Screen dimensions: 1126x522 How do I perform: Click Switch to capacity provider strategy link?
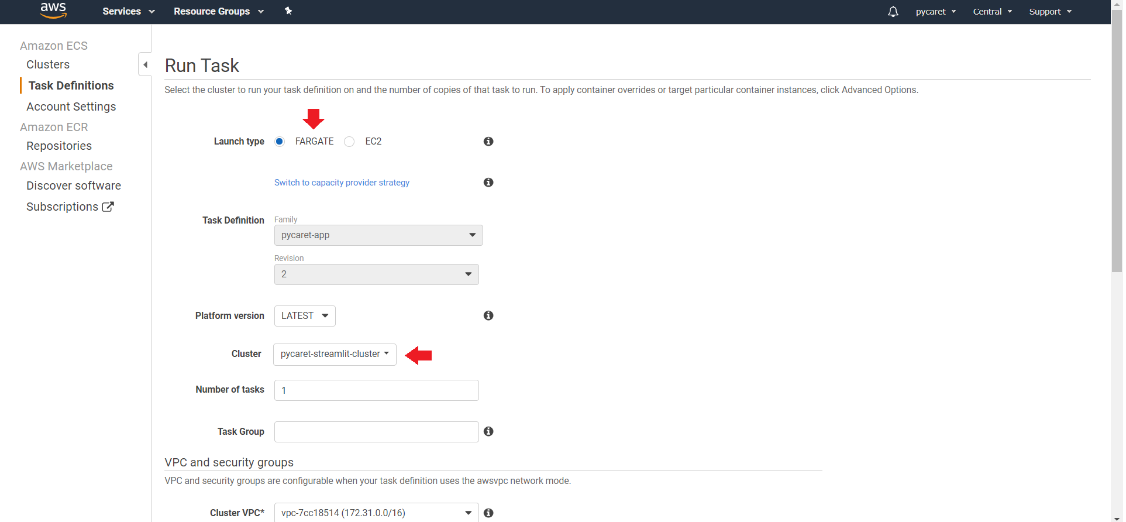pyautogui.click(x=342, y=183)
